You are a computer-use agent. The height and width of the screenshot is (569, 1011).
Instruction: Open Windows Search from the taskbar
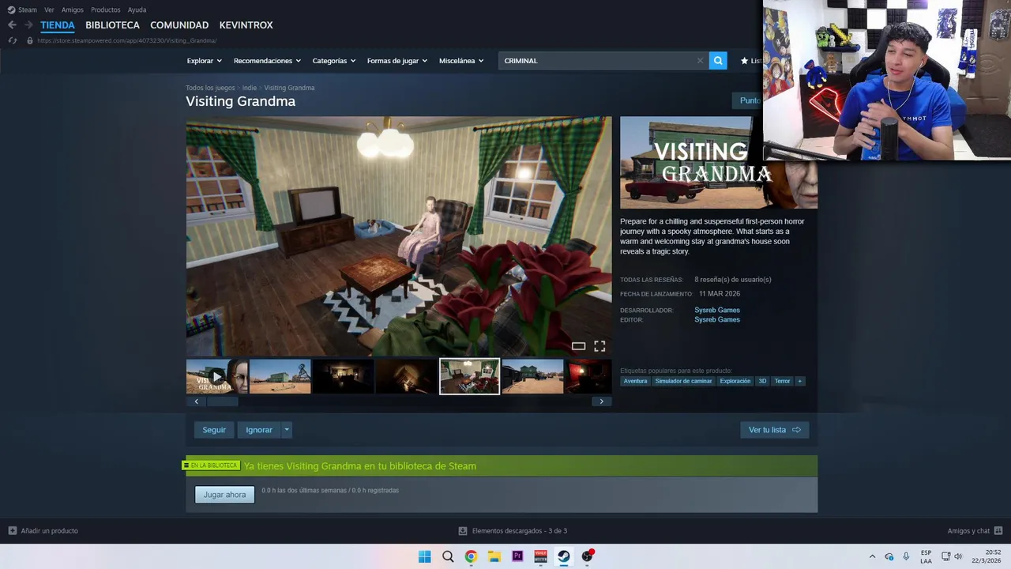click(x=448, y=556)
